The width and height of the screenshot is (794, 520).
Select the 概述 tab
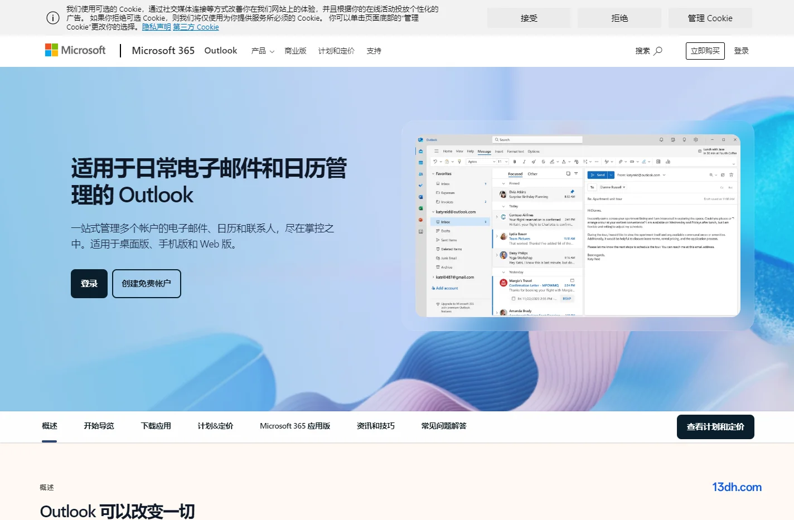(x=50, y=426)
